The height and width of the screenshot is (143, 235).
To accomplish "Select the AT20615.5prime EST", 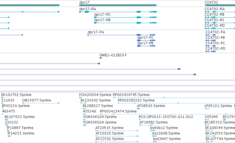I will pyautogui.click(x=109, y=128).
